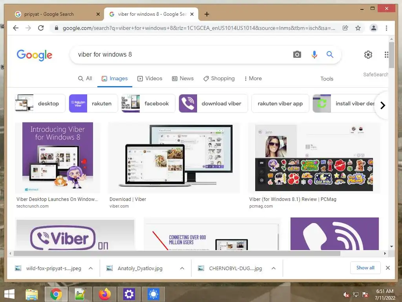This screenshot has width=402, height=302.
Task: Open the Tools filter options
Action: [327, 79]
